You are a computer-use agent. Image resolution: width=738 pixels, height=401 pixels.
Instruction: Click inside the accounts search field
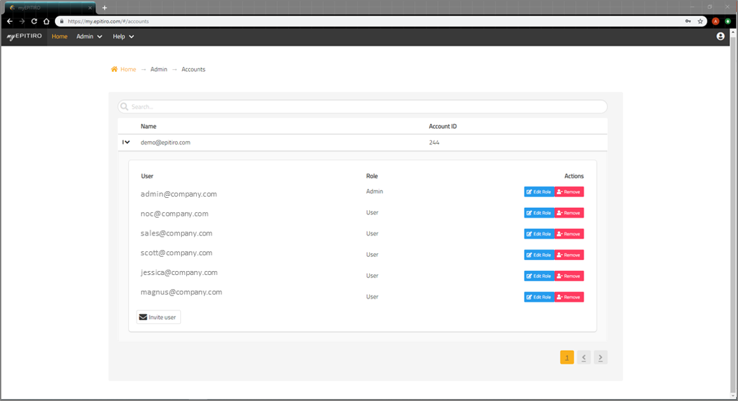[x=362, y=107]
